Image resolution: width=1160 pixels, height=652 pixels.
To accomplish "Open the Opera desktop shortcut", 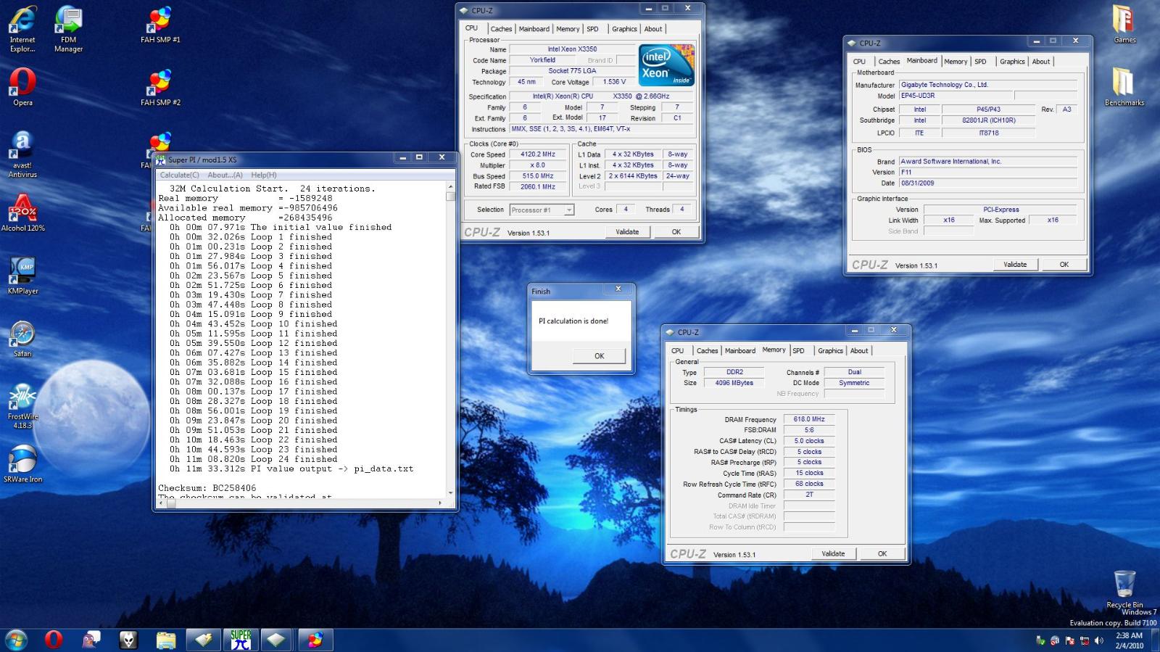I will [22, 87].
